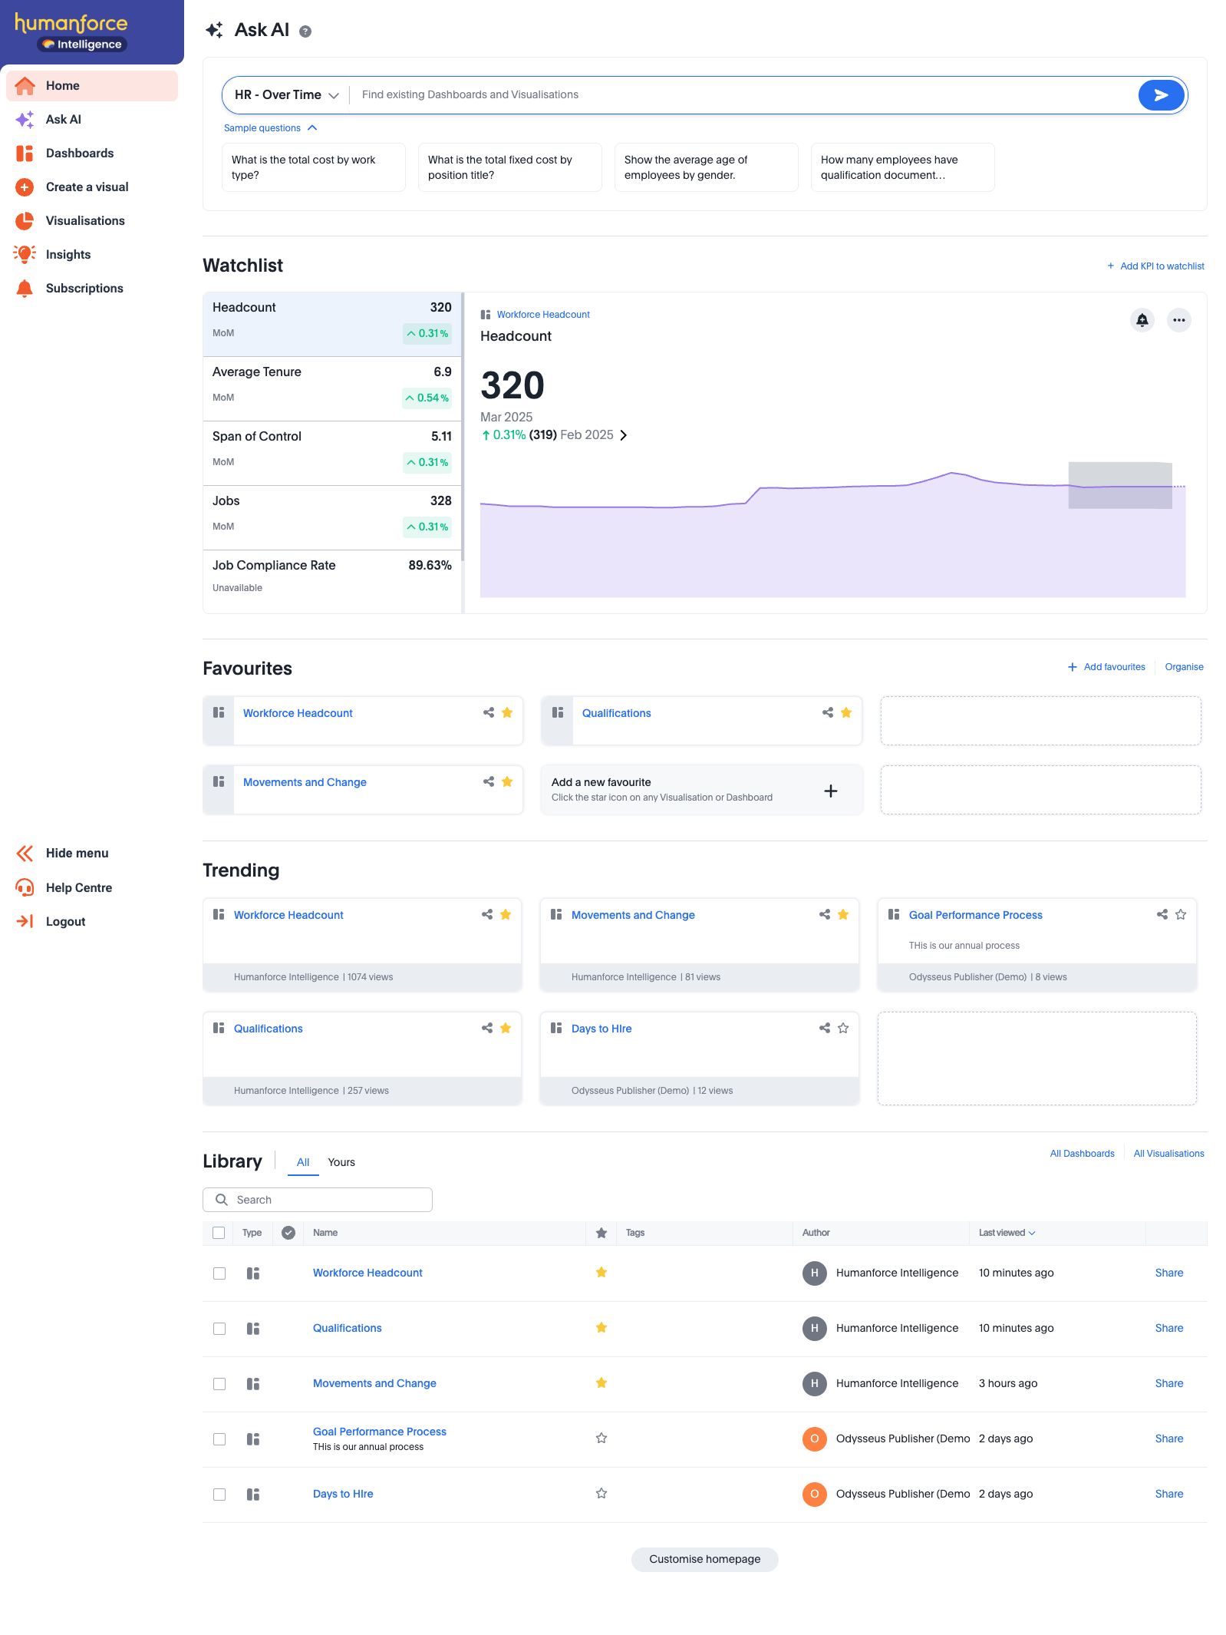Click the Customise homepage button
Image resolution: width=1226 pixels, height=1635 pixels.
(705, 1560)
